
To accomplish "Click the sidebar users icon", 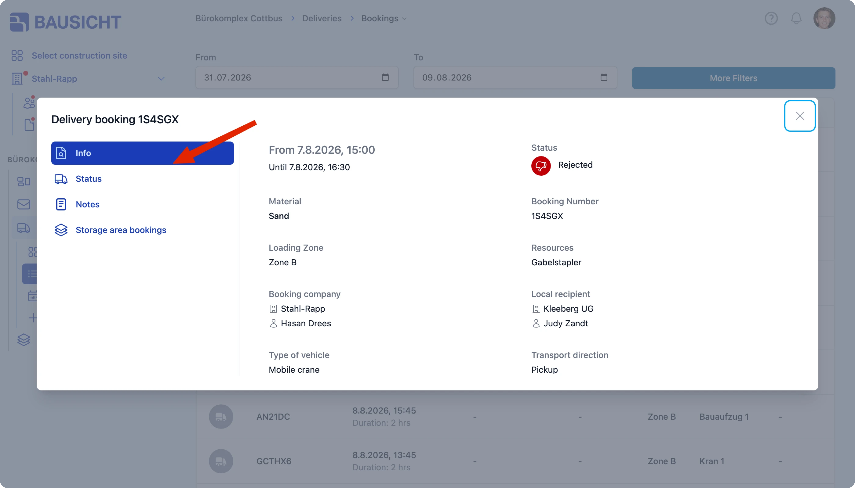I will coord(29,103).
